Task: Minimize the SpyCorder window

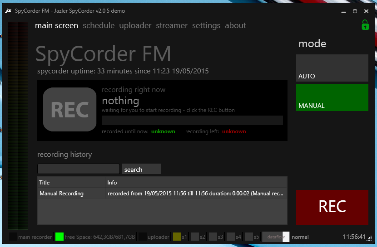Action: tap(343, 11)
